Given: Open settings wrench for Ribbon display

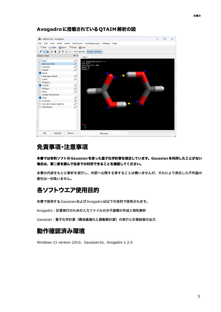Looking at the screenshot, I should tap(75, 89).
